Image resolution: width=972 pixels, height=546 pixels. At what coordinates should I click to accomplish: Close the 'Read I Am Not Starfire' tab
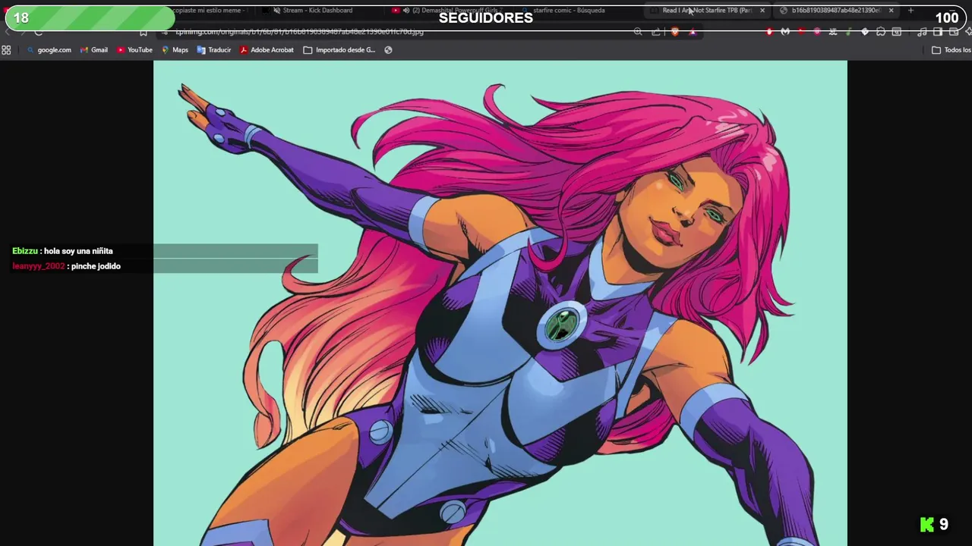click(762, 11)
